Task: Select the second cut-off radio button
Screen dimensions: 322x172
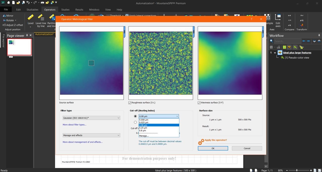Action: click(x=135, y=122)
